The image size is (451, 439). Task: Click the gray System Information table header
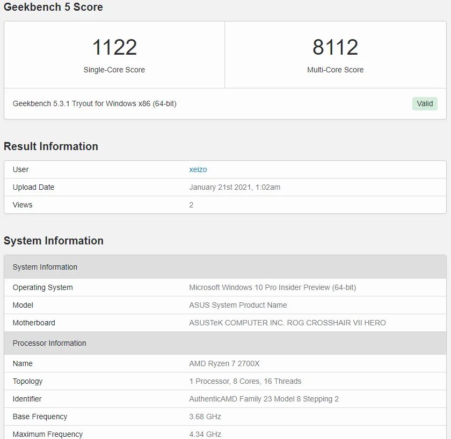225,267
